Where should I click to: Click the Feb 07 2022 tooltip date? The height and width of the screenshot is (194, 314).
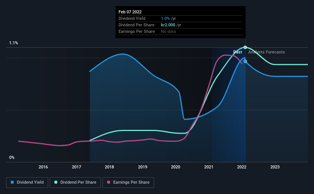(130, 12)
